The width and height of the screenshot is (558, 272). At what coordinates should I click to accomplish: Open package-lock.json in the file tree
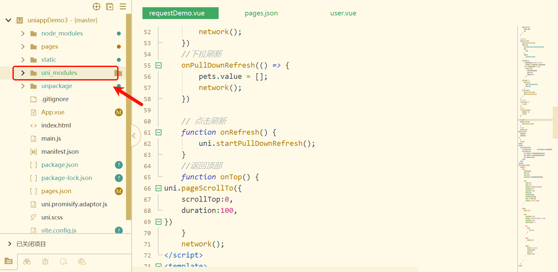tap(67, 178)
